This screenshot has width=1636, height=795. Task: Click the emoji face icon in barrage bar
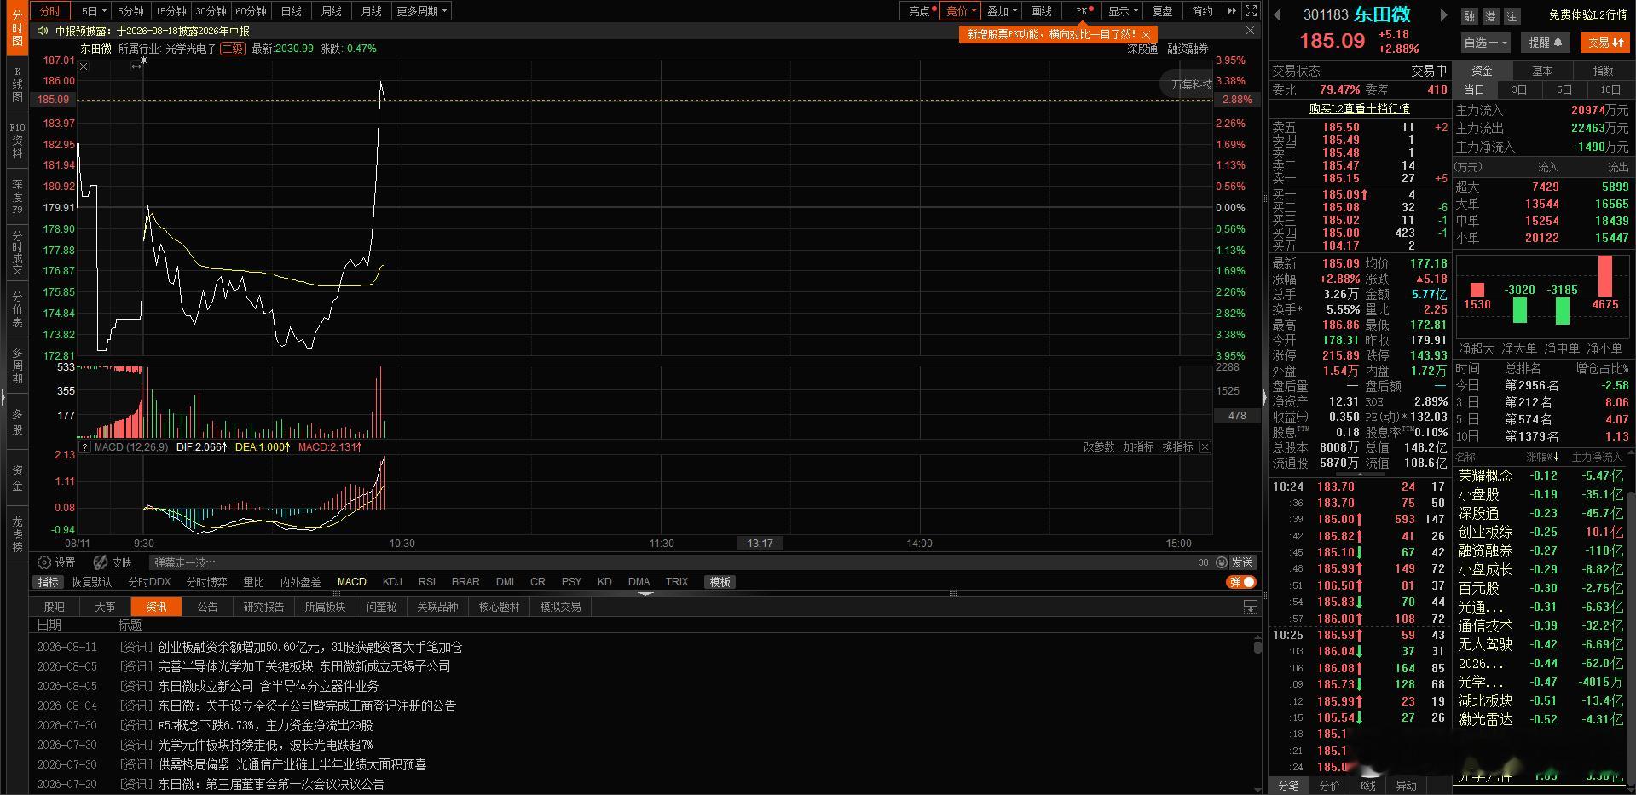[x=1222, y=562]
